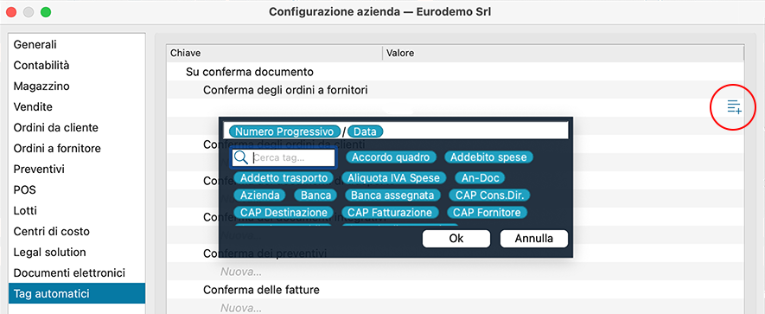The image size is (765, 314).
Task: Click Nuova under Conferma delle fatture
Action: (x=241, y=308)
